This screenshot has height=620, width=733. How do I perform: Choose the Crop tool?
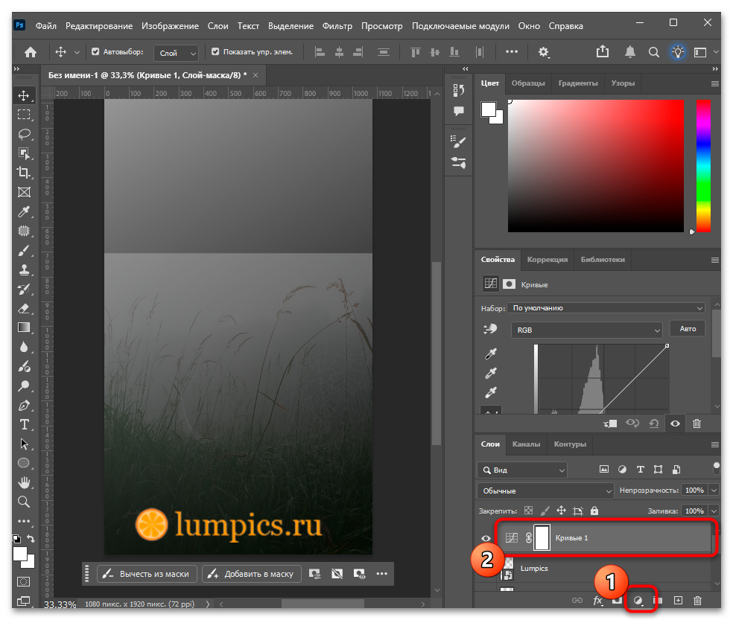(24, 173)
